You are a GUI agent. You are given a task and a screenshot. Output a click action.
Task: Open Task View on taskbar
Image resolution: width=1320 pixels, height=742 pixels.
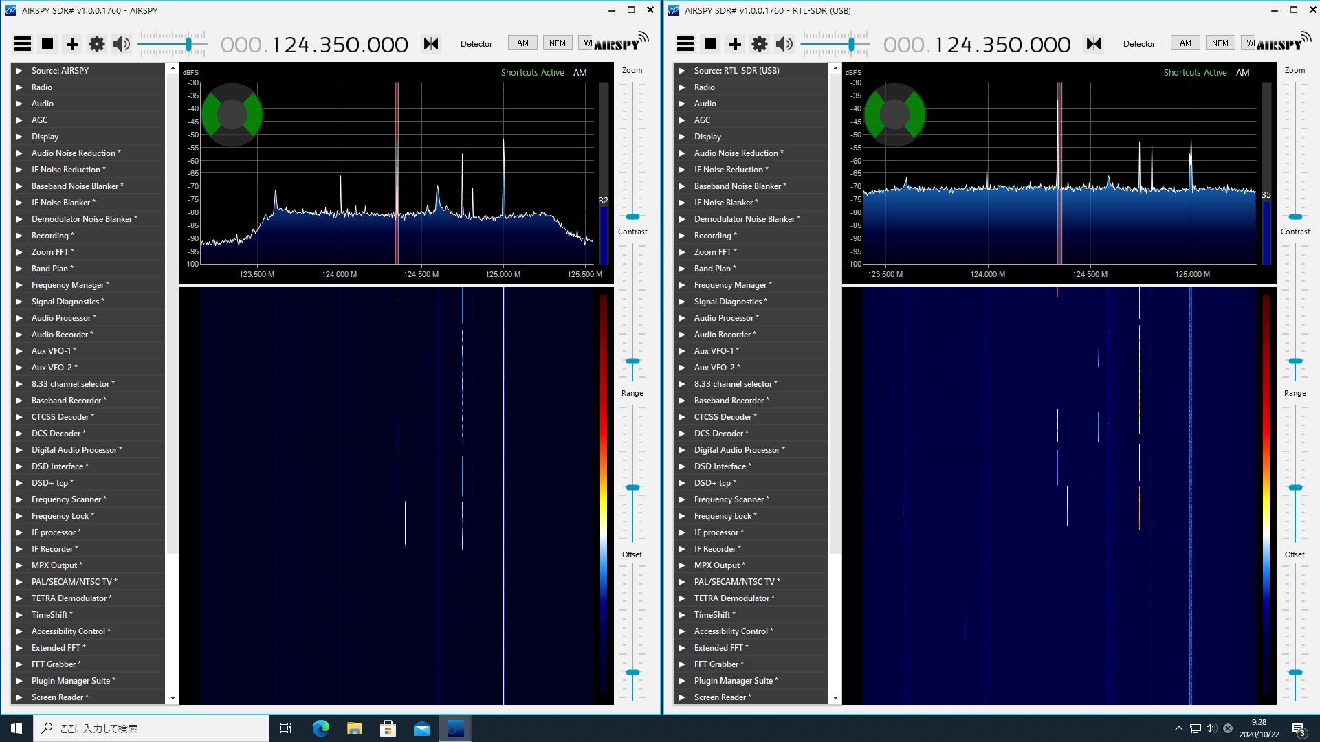pyautogui.click(x=286, y=728)
